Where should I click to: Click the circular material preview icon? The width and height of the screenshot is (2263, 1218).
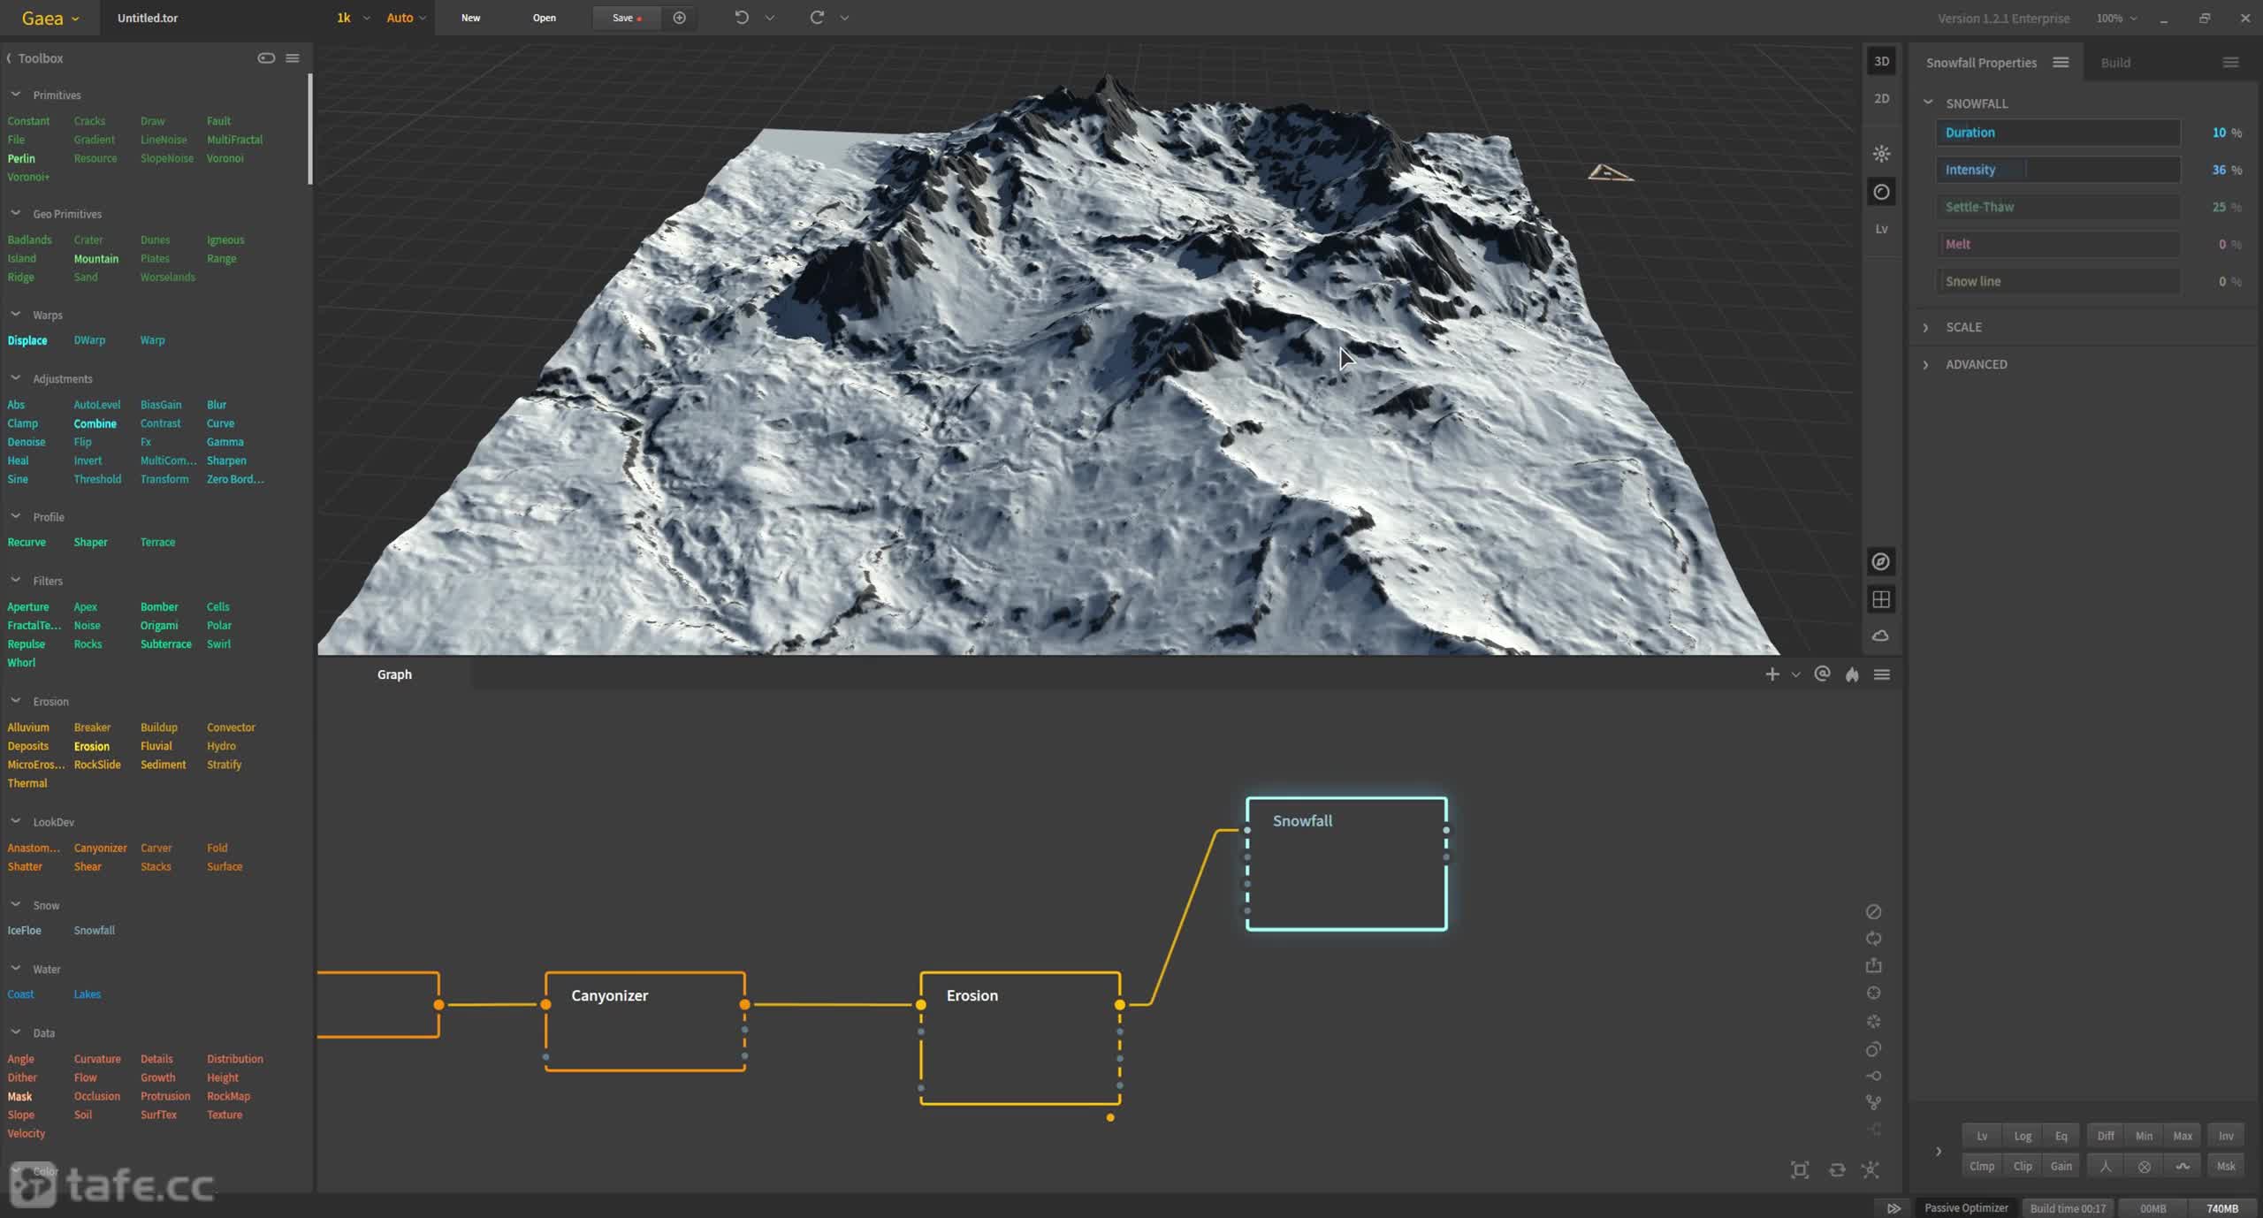(x=1881, y=192)
